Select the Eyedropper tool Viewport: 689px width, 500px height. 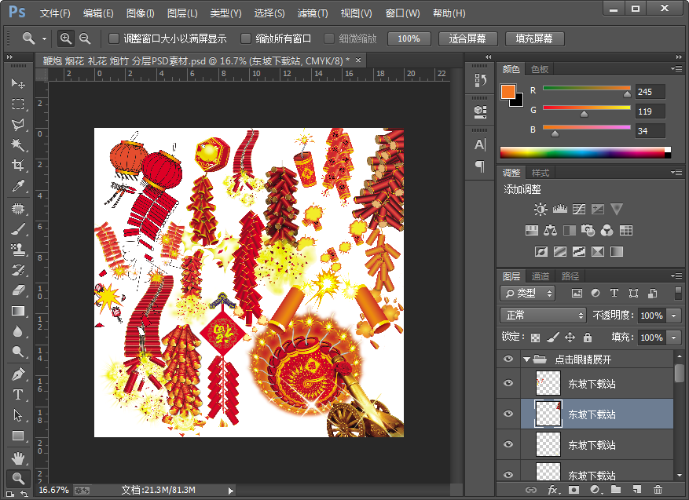[x=17, y=186]
